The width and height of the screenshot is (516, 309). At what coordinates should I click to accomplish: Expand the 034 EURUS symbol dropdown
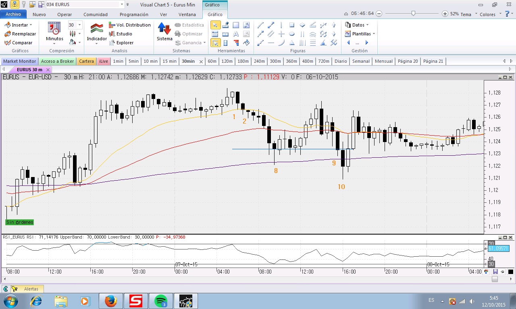point(122,4)
